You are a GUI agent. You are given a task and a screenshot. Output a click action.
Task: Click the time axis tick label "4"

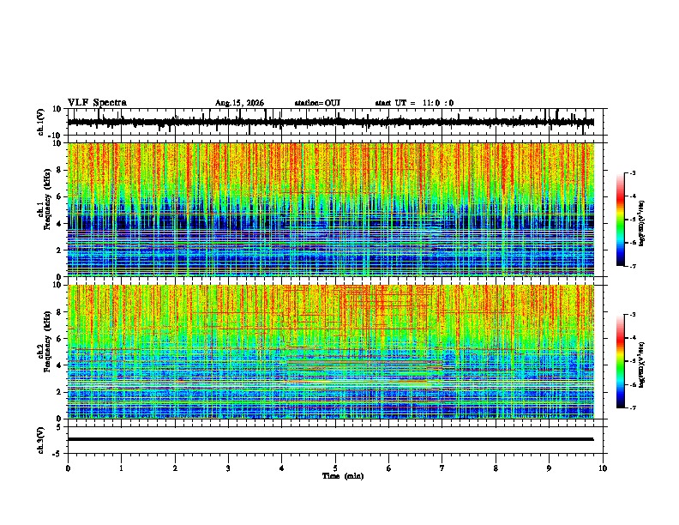pos(282,468)
